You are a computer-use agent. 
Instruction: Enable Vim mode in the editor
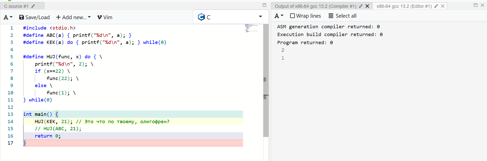[105, 17]
